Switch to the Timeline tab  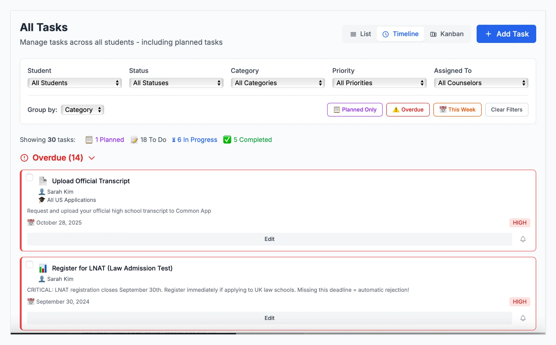pos(400,34)
